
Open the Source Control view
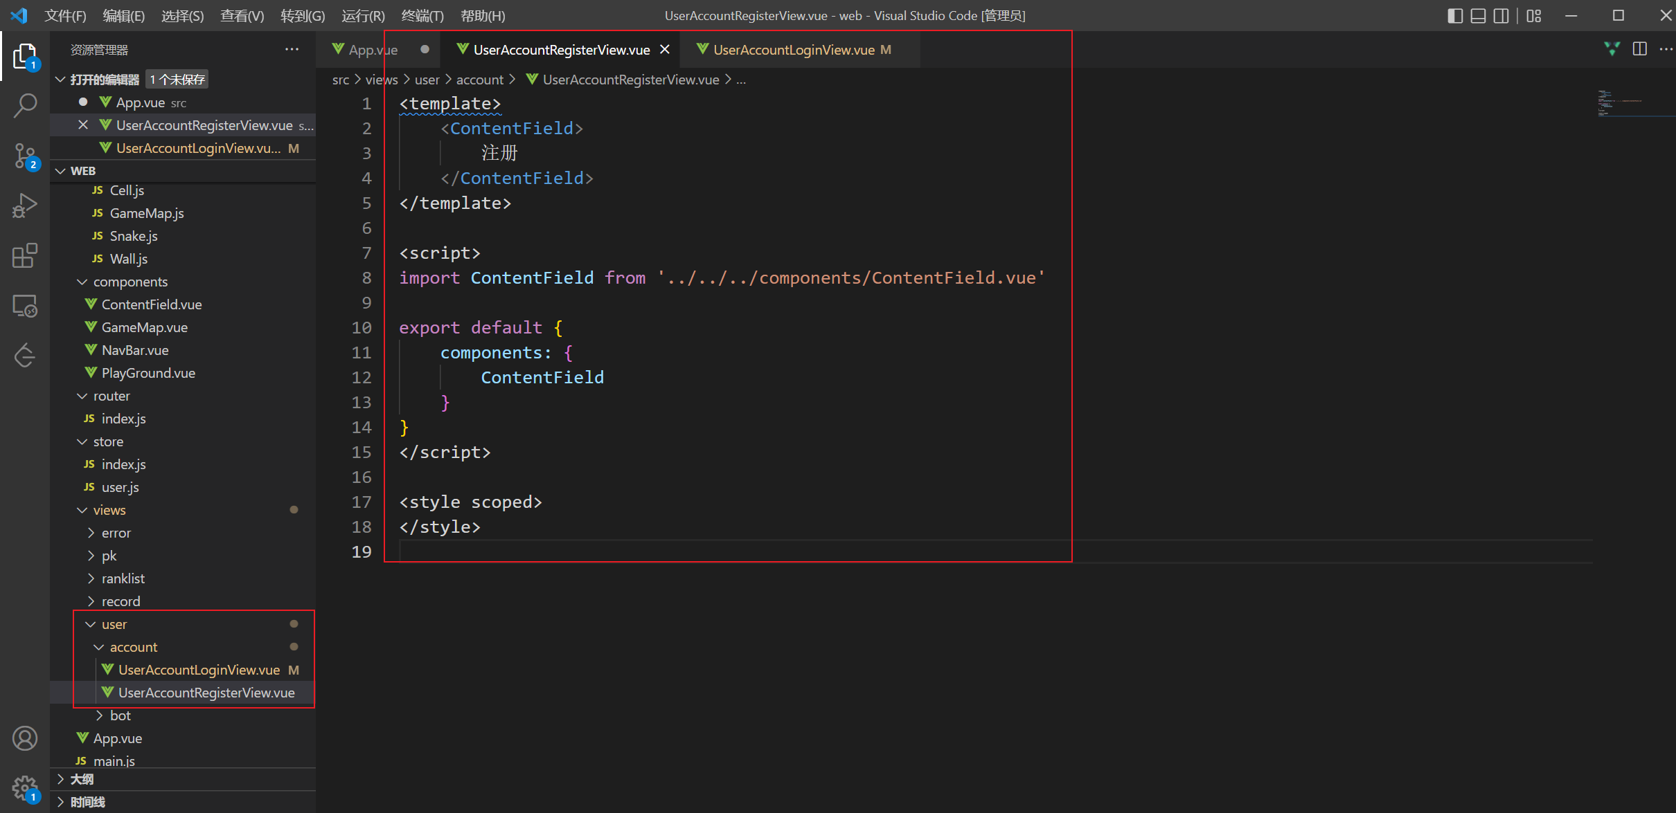25,156
